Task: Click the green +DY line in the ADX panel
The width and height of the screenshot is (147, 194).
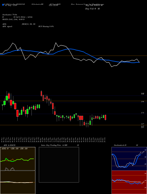Action: click(17, 160)
